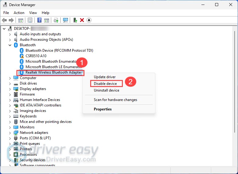238x174 pixels.
Task: Click the Computer category monitor icon
Action: 16,78
